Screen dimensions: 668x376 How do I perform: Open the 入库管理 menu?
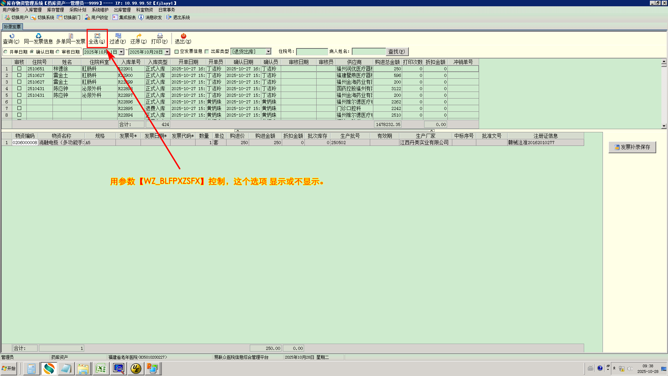click(33, 10)
